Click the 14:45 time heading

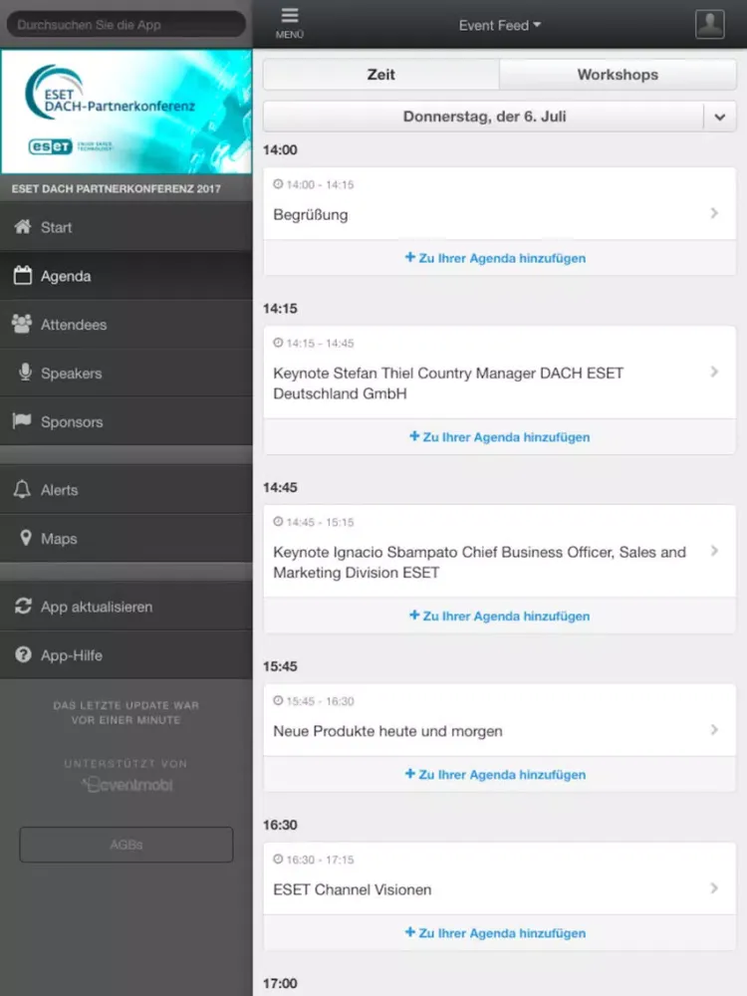[x=280, y=487]
